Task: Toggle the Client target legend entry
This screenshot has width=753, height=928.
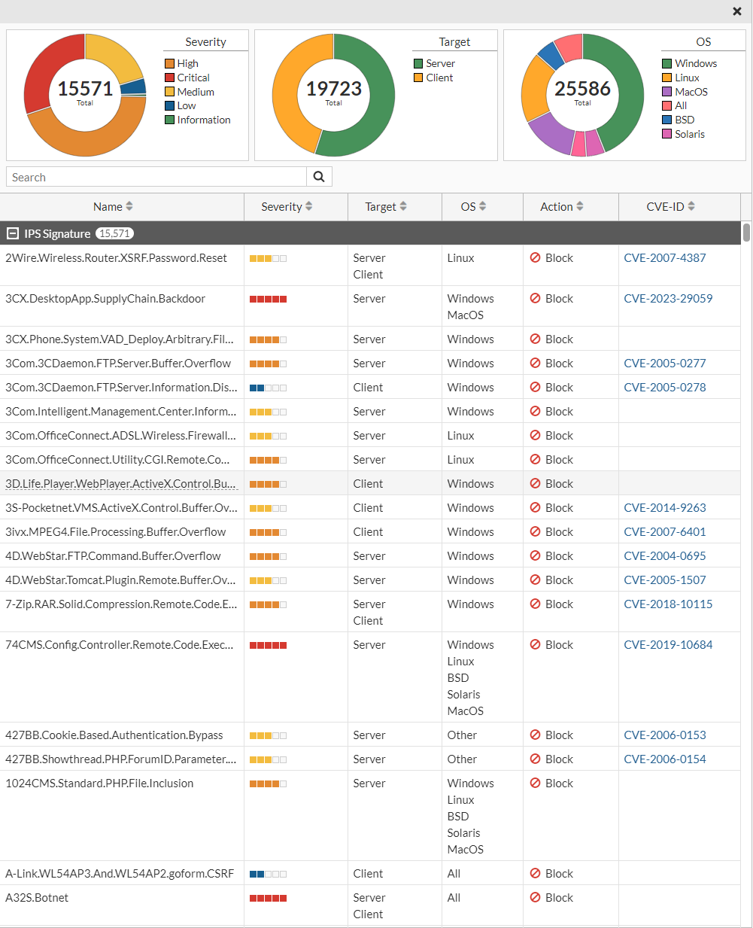Action: click(439, 78)
